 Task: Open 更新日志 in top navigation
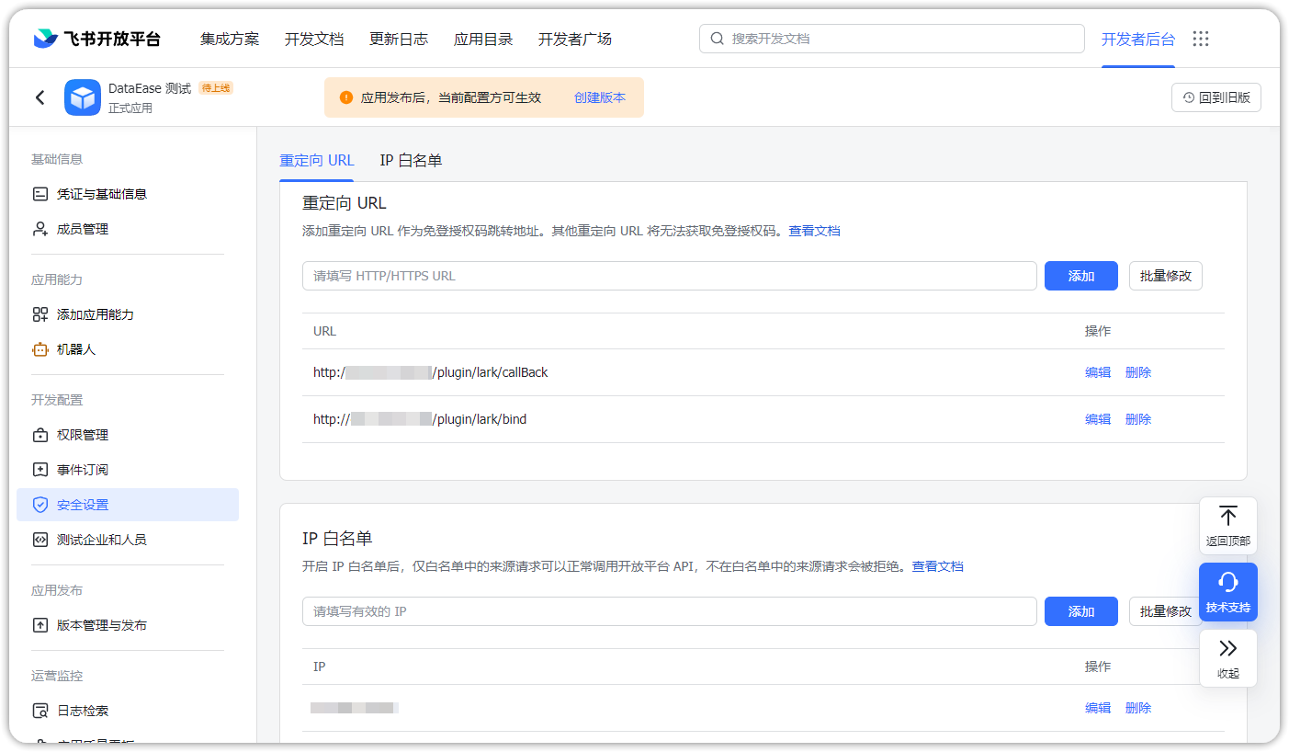399,39
